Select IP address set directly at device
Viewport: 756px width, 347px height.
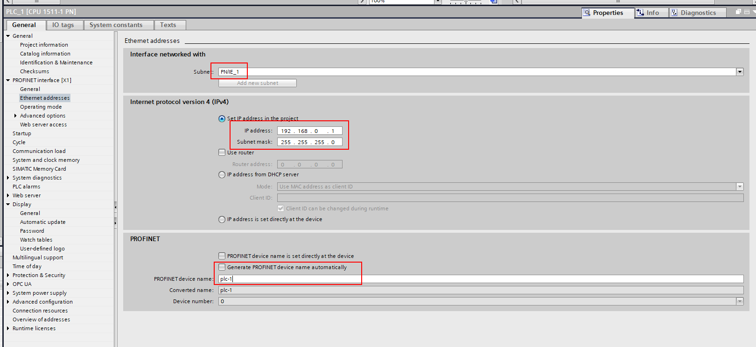(222, 219)
